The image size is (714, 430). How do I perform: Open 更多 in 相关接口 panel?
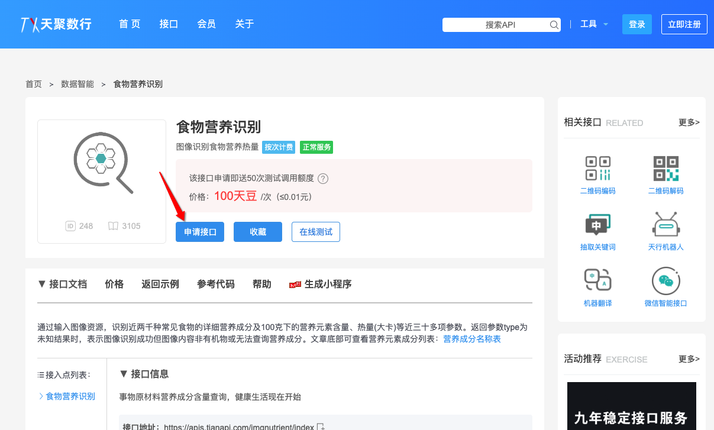coord(689,122)
